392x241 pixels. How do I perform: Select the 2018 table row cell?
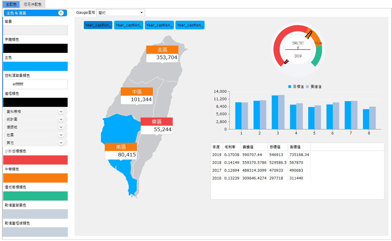coord(217,163)
